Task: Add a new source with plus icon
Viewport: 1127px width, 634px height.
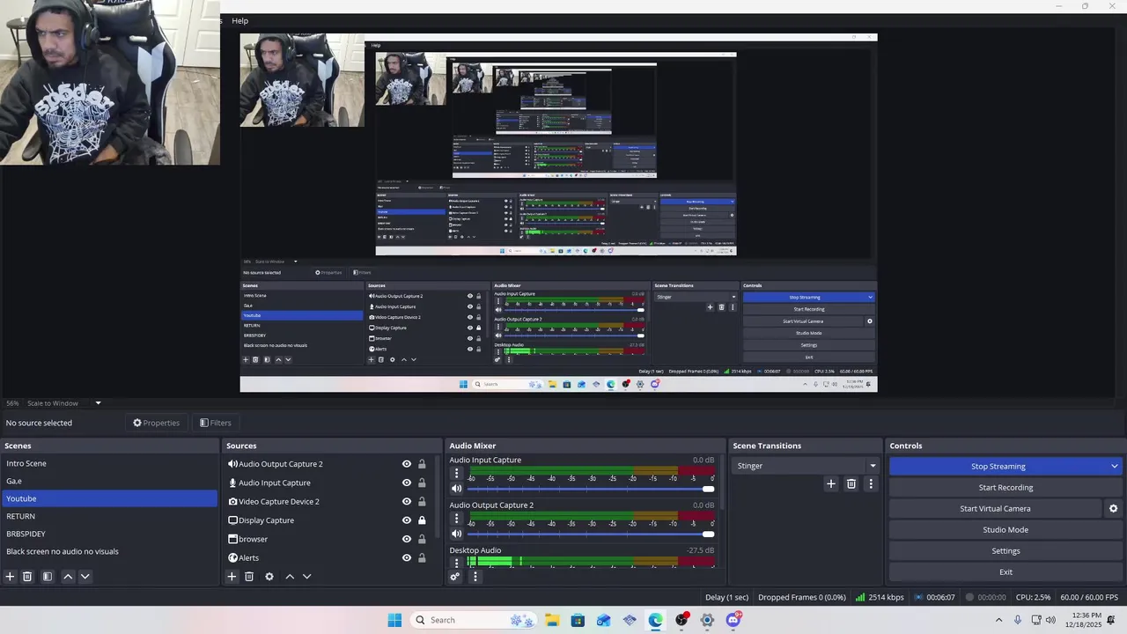Action: (232, 577)
